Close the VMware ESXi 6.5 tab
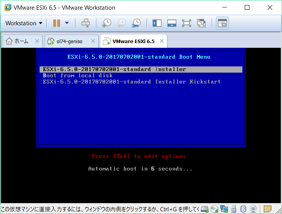282x214 pixels. point(162,41)
